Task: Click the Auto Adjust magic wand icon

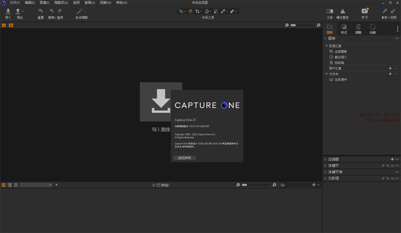Action: click(80, 11)
